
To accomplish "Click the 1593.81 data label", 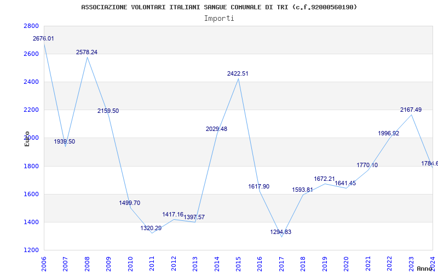I will click(x=303, y=190).
